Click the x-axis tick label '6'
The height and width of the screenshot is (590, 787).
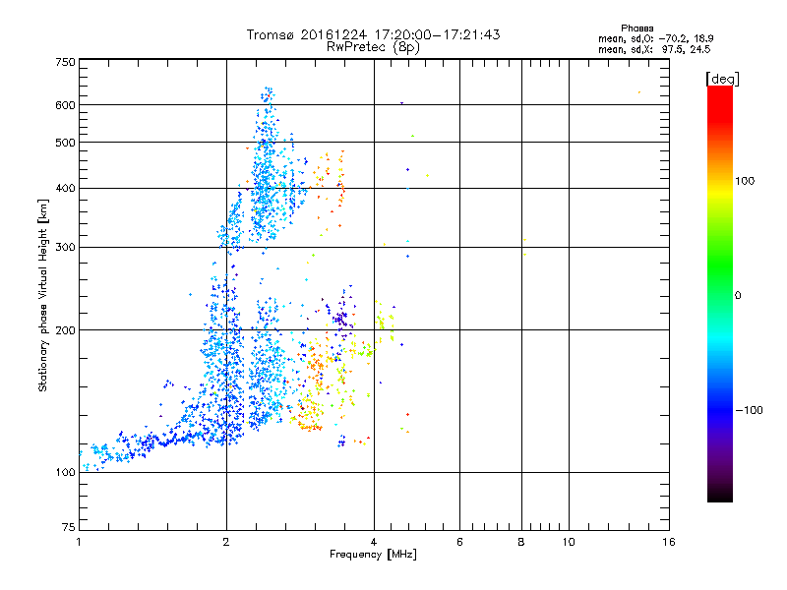point(459,542)
